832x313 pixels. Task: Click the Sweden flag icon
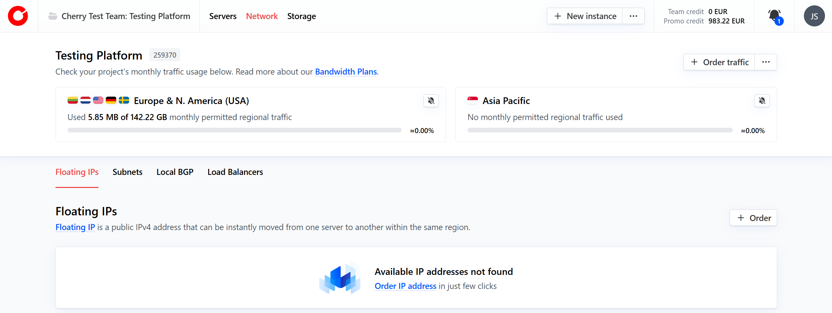pyautogui.click(x=124, y=100)
